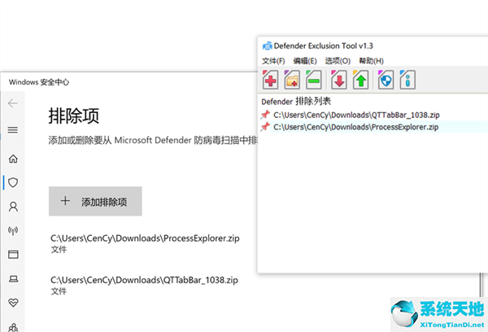This screenshot has height=332, width=488.
Task: Click the green minus Remove icon
Action: coord(314,80)
